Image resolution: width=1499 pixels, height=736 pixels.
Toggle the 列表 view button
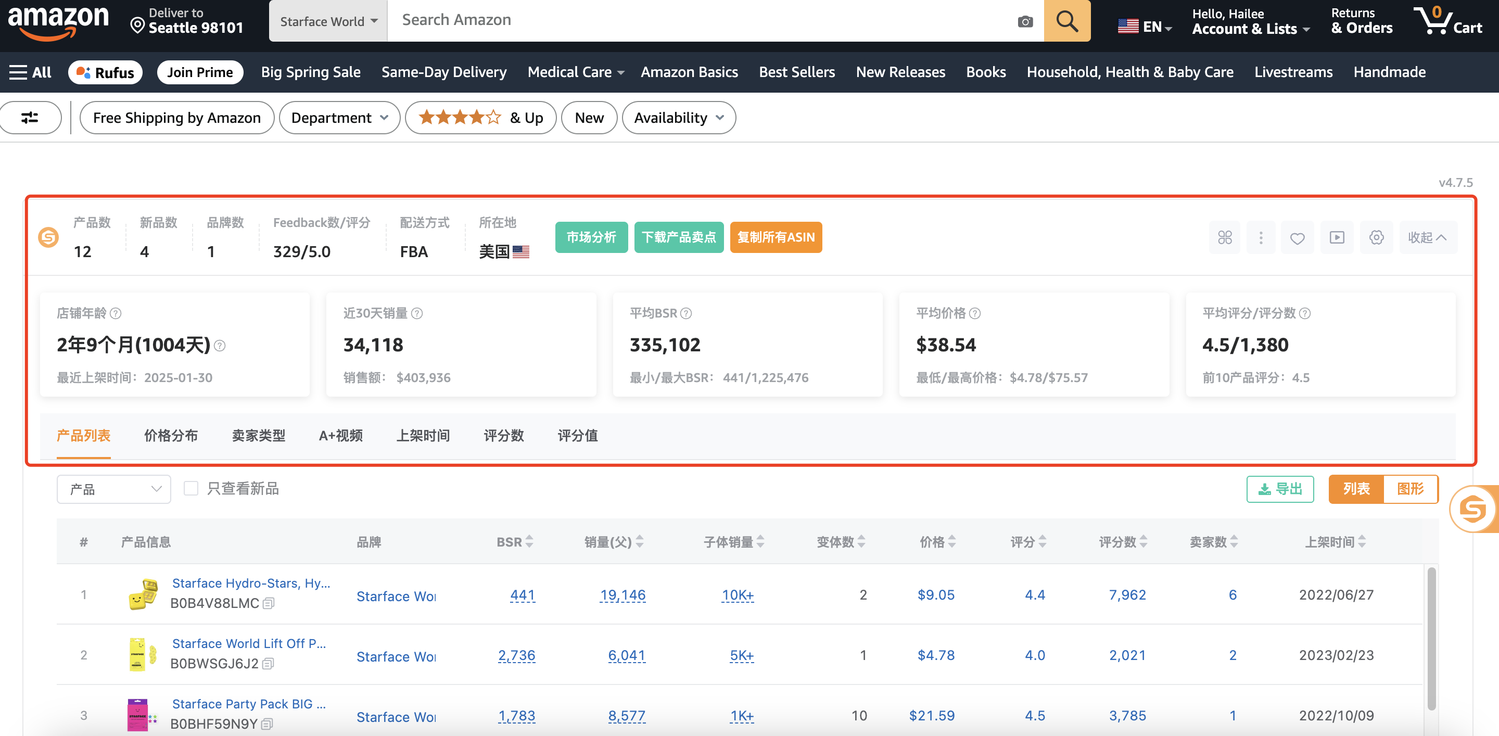[1356, 489]
